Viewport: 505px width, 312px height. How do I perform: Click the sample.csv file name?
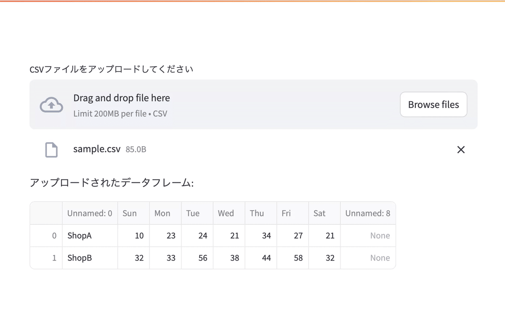pos(97,149)
